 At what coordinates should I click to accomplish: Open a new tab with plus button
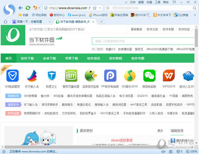pos(101,21)
